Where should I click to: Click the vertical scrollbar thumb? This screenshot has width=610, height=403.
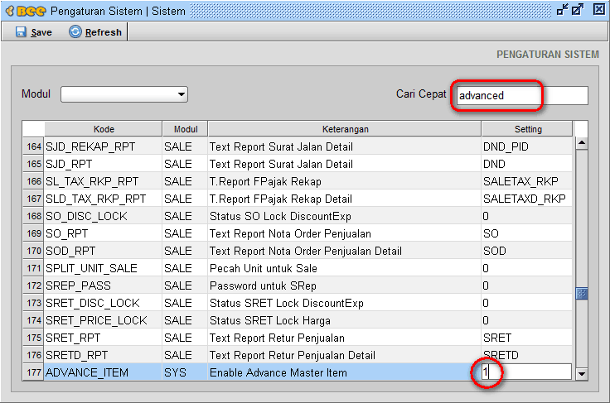(582, 294)
